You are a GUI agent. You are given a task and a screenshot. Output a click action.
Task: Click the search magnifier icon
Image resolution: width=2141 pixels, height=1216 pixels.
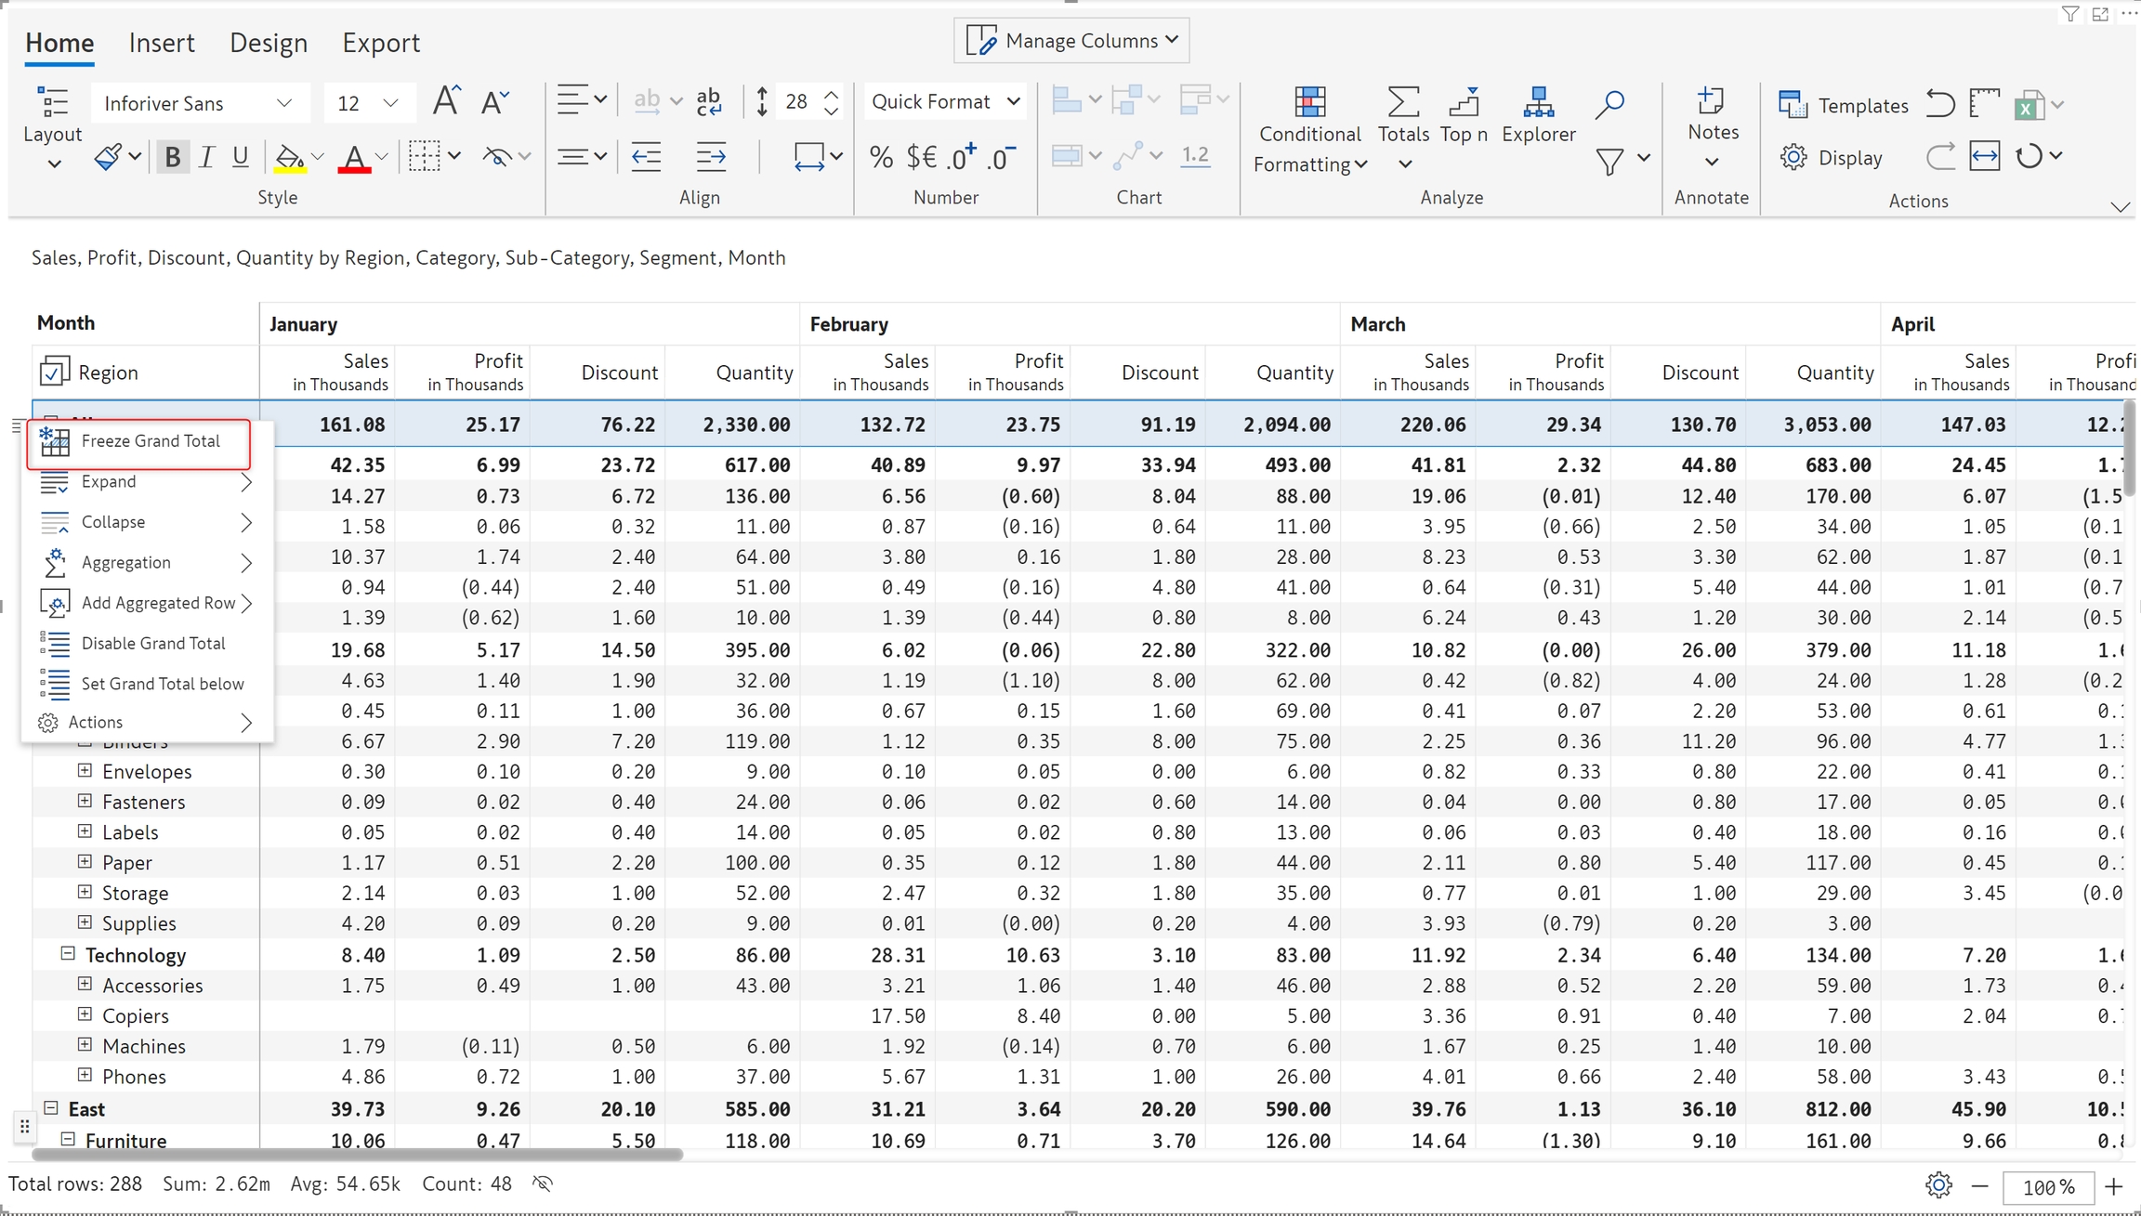pos(1609,103)
